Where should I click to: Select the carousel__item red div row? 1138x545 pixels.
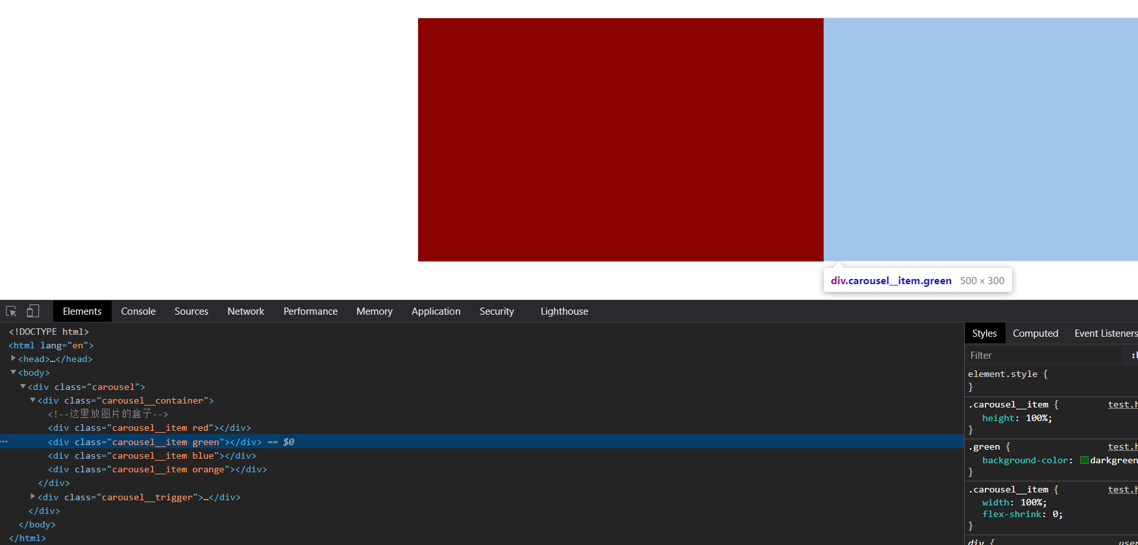pyautogui.click(x=482, y=428)
